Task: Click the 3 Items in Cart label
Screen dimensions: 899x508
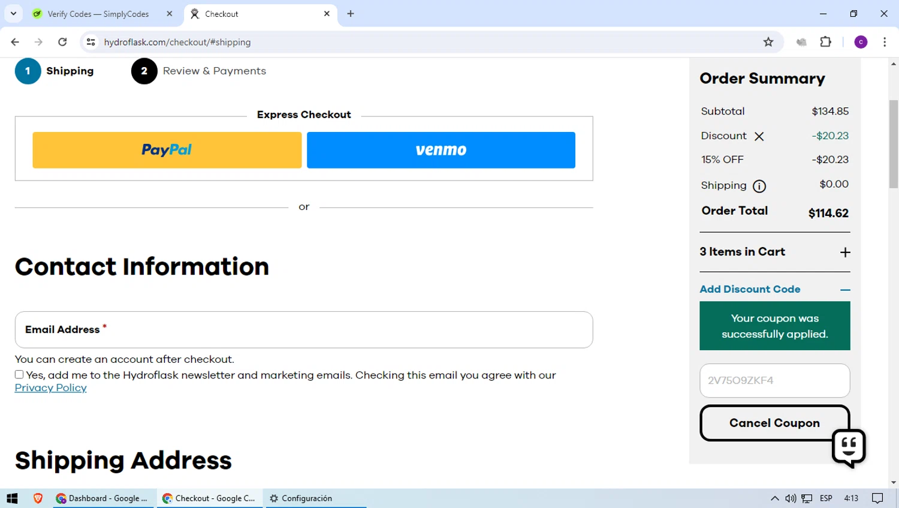Action: click(742, 252)
